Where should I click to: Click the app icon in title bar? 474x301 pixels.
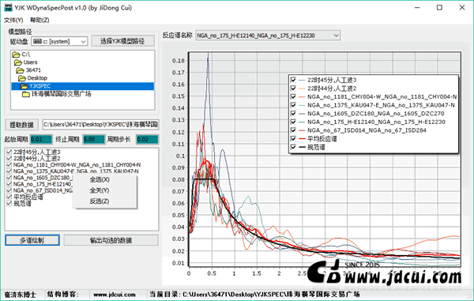click(x=8, y=7)
